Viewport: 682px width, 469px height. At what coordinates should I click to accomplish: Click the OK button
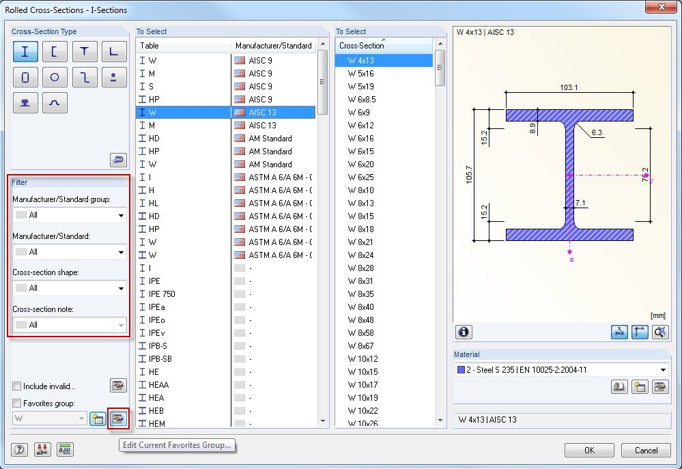(589, 451)
